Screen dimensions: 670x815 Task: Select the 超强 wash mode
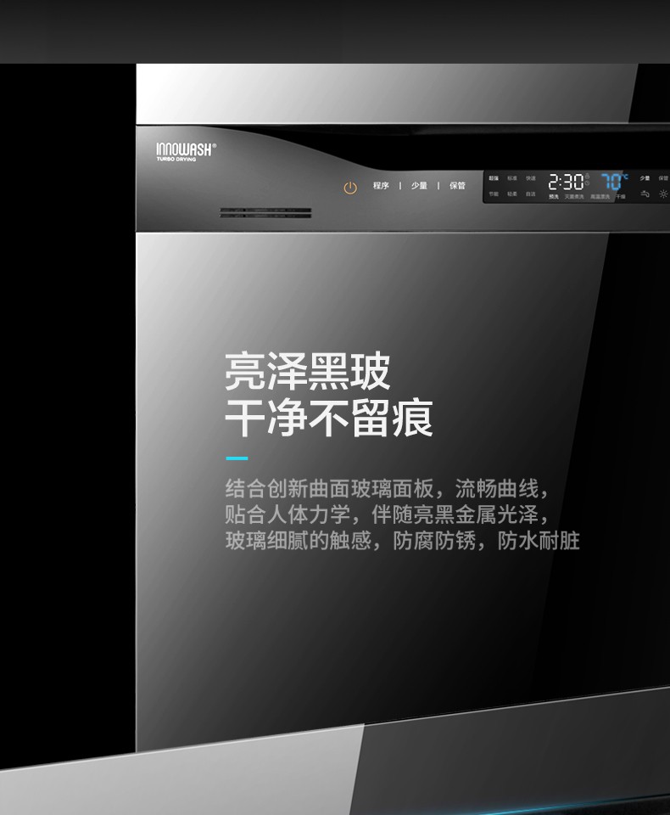pos(494,178)
